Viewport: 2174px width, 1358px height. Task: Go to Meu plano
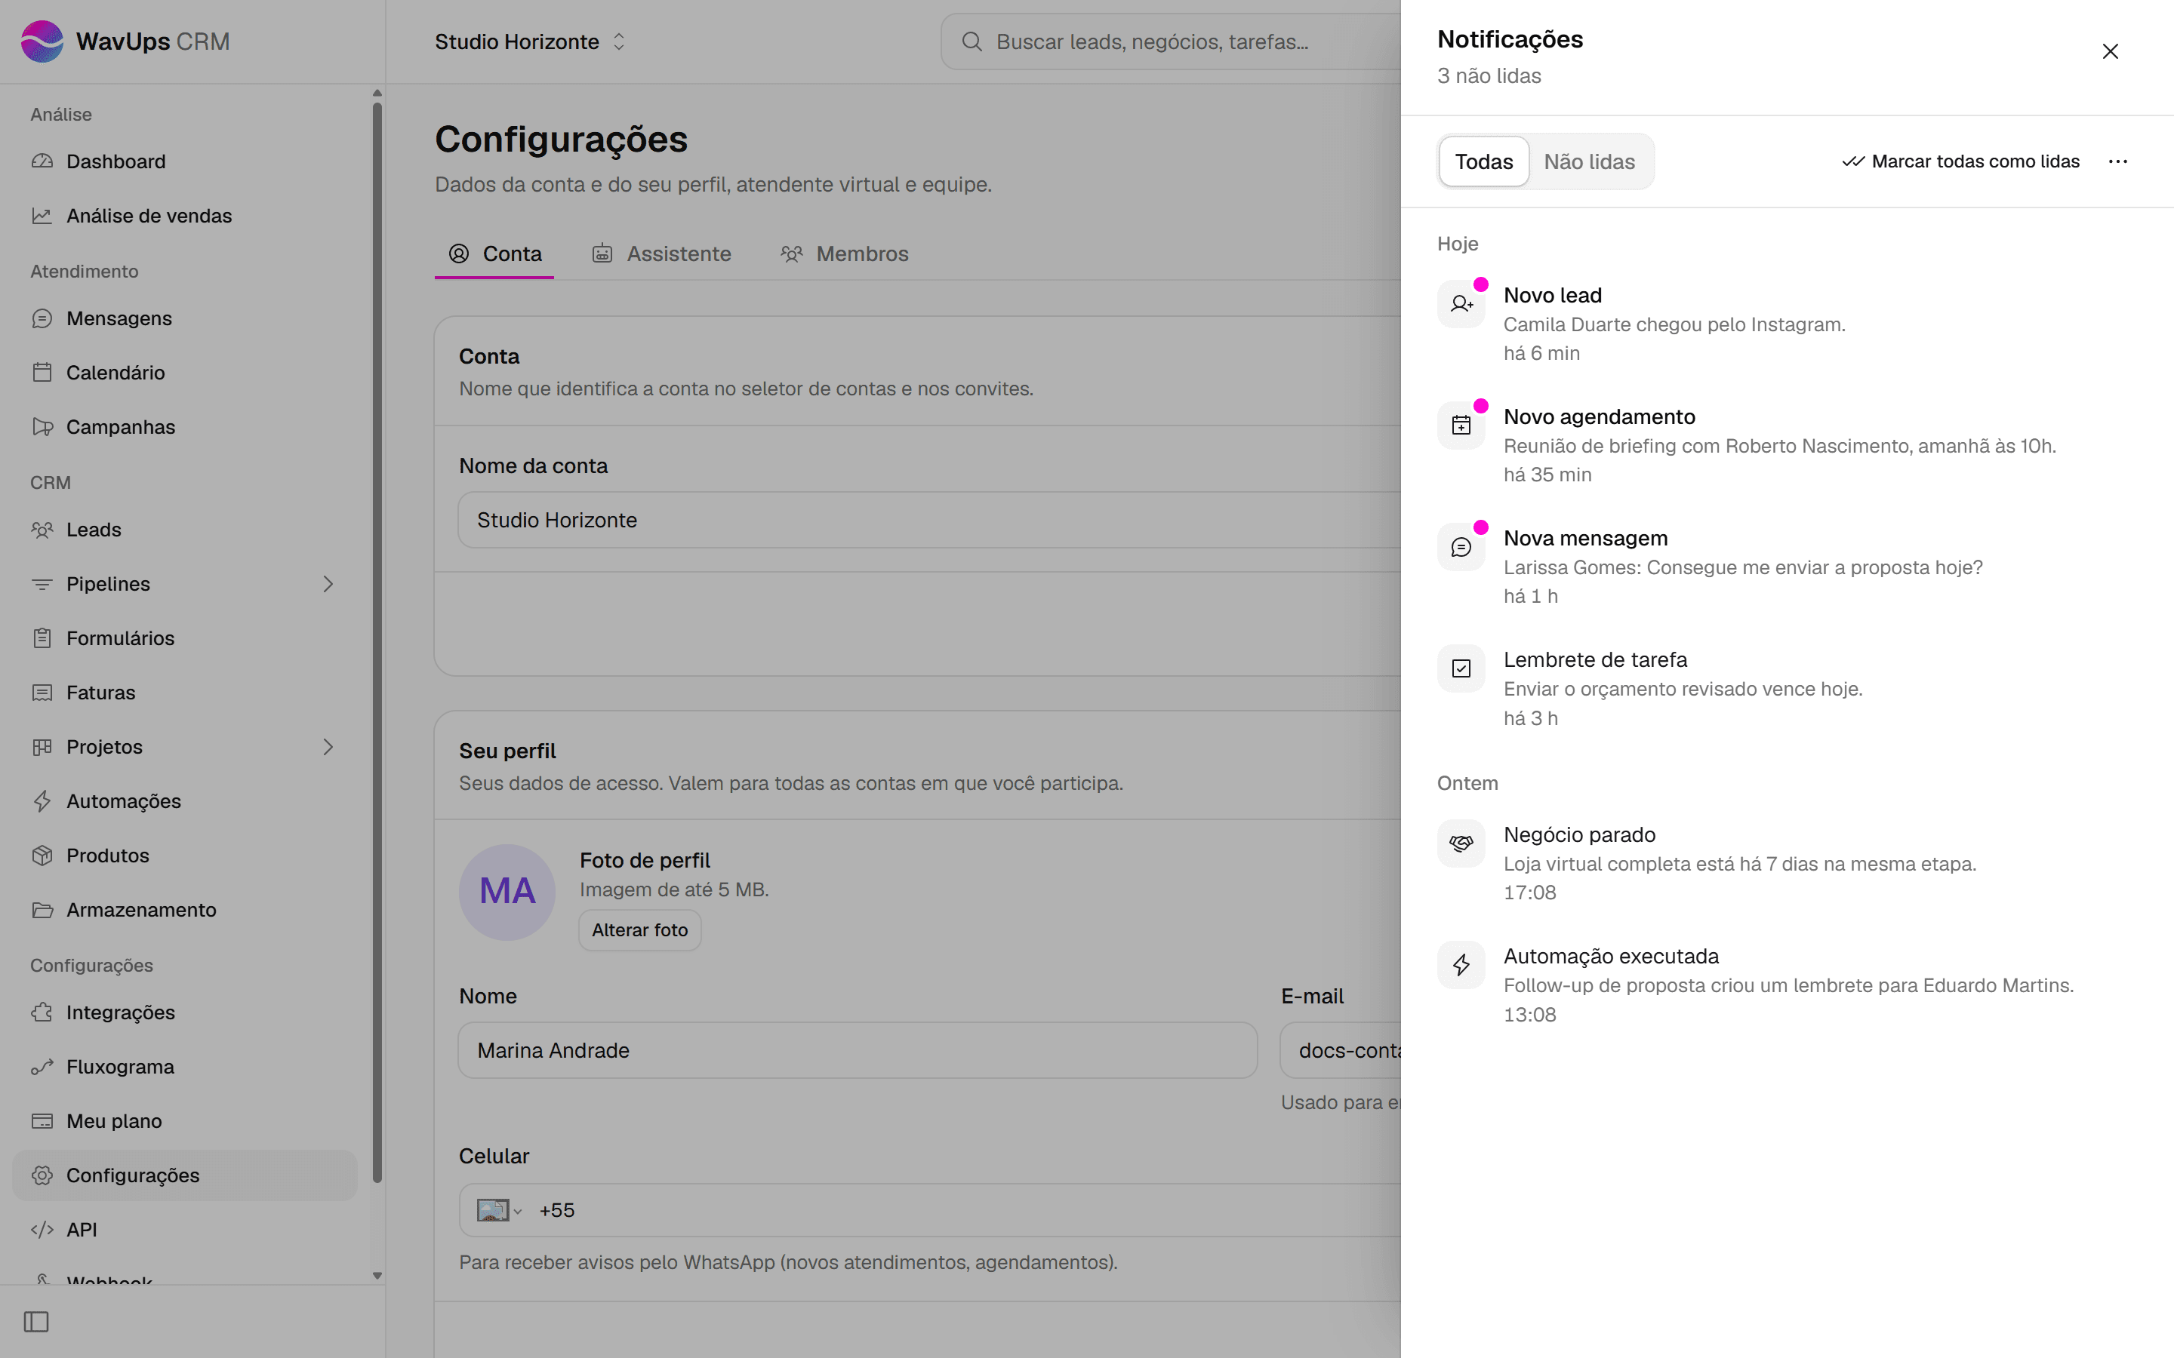click(x=185, y=1121)
